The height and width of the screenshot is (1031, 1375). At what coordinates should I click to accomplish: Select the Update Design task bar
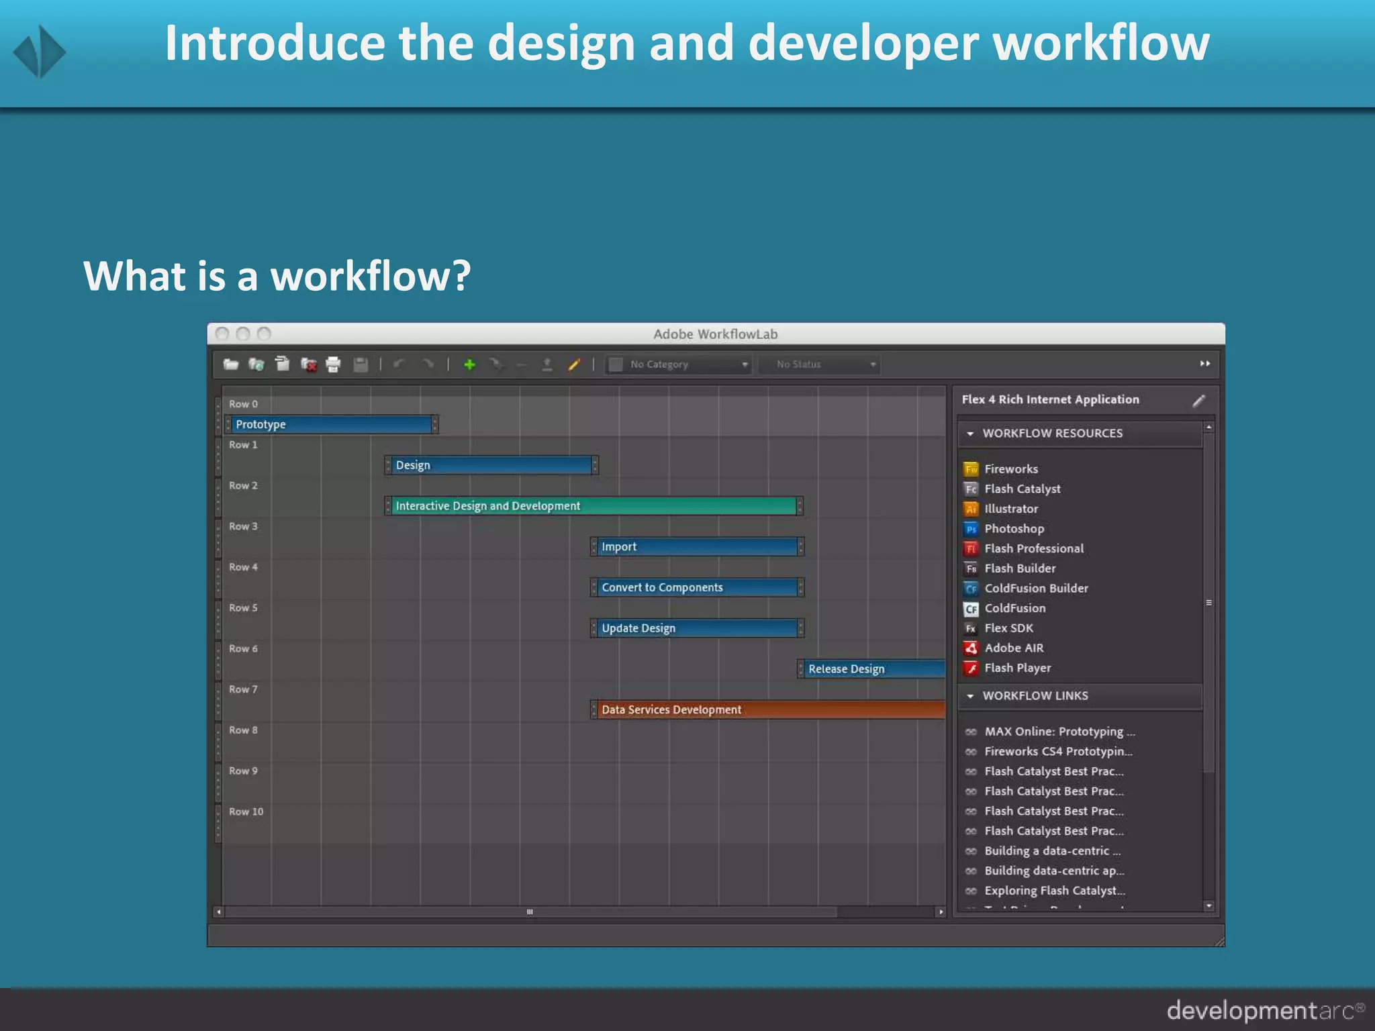tap(697, 628)
